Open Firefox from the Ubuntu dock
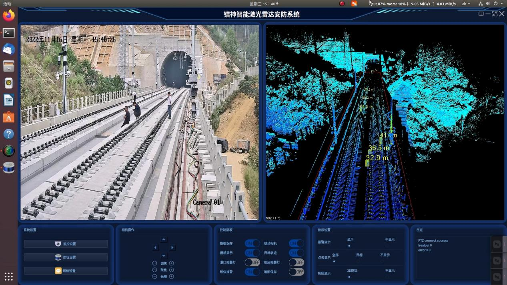This screenshot has height=285, width=507. tap(8, 16)
